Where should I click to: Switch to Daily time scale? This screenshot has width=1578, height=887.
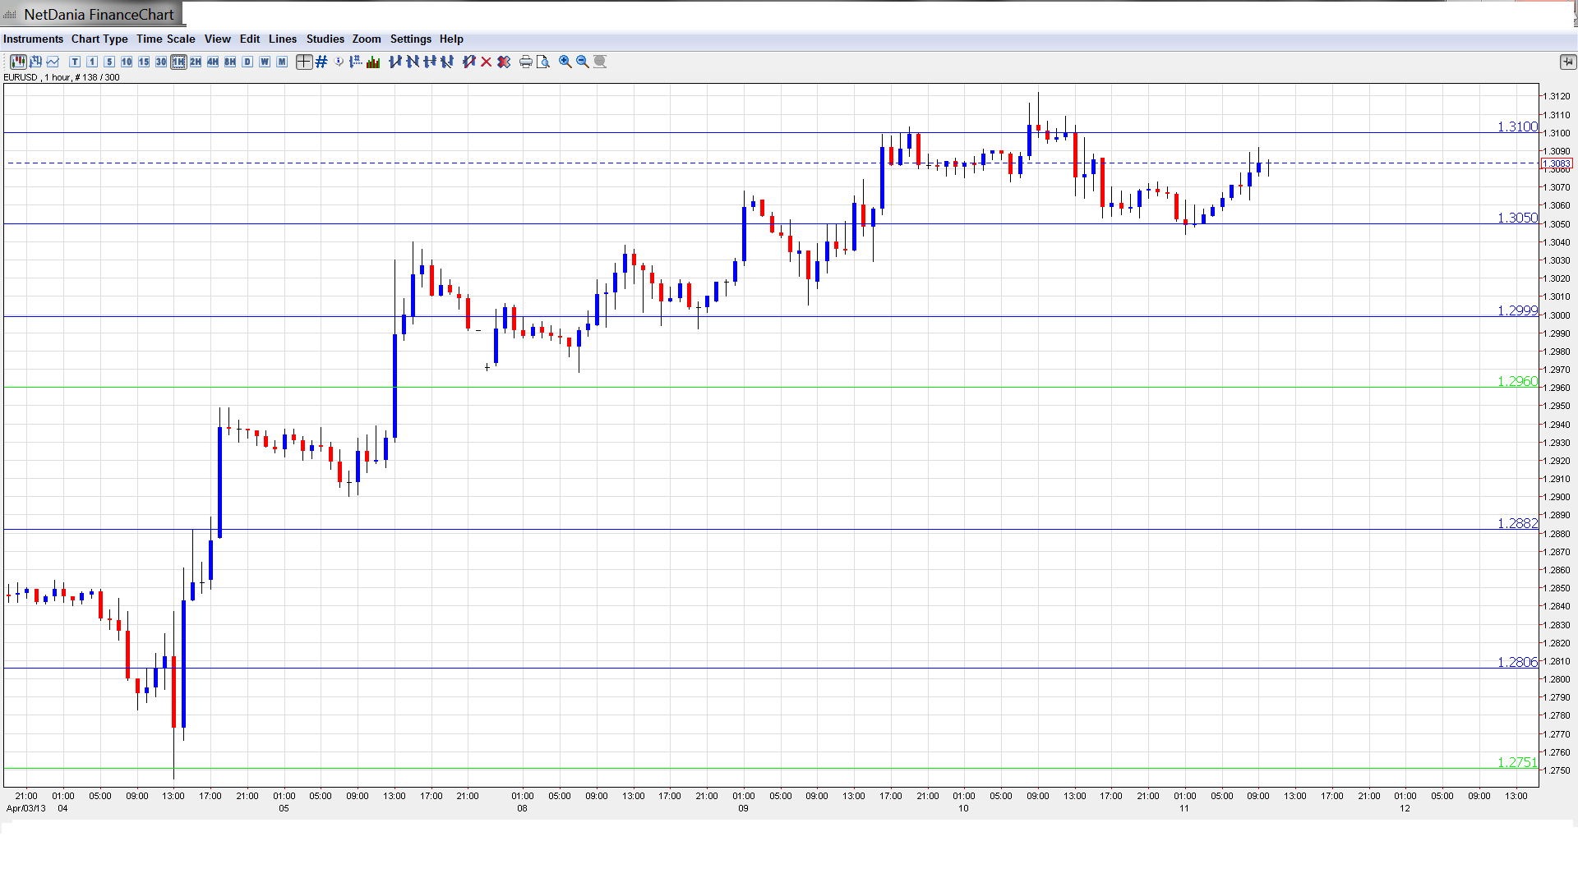247,62
